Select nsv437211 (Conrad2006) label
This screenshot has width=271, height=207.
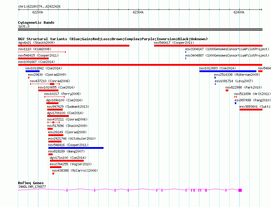click(67, 119)
